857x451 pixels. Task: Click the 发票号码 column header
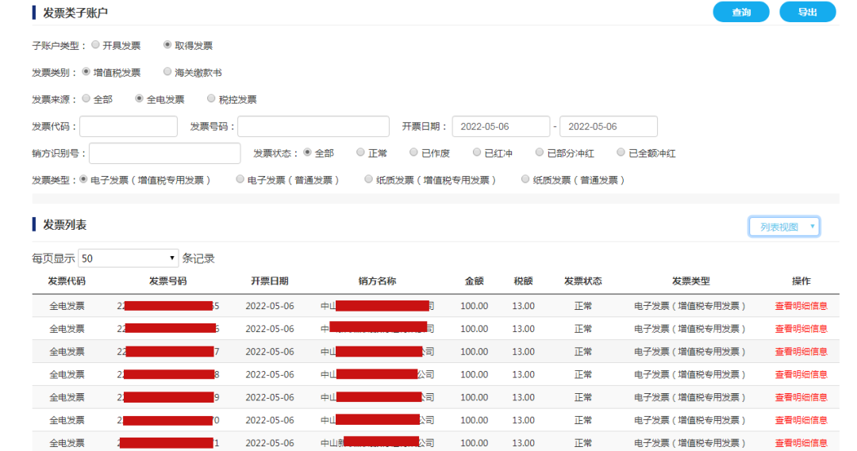tap(167, 281)
